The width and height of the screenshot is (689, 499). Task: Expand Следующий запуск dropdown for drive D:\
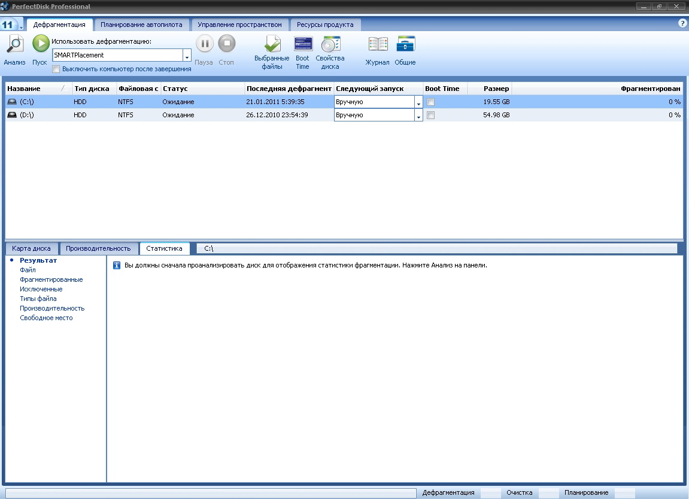[418, 115]
